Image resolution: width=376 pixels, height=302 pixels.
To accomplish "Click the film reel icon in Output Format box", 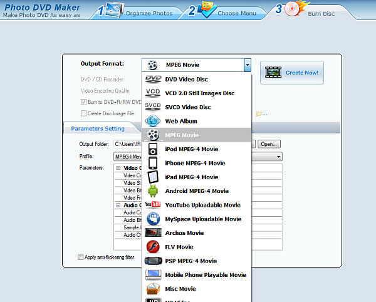I will pos(152,65).
